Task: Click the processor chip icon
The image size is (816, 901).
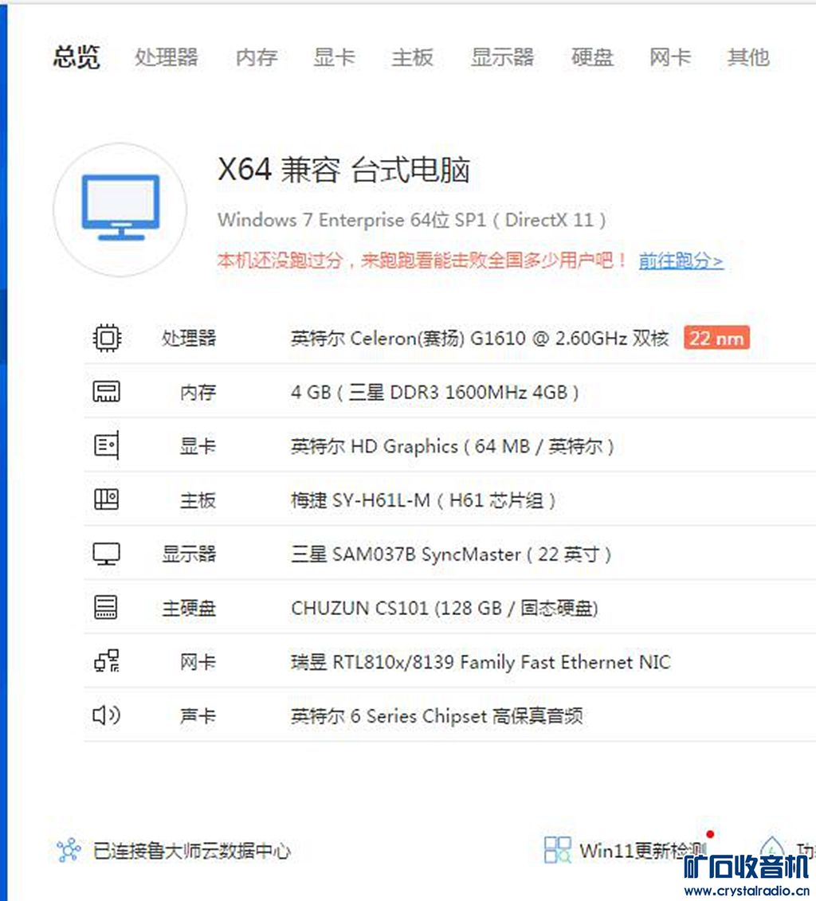Action: [x=107, y=337]
